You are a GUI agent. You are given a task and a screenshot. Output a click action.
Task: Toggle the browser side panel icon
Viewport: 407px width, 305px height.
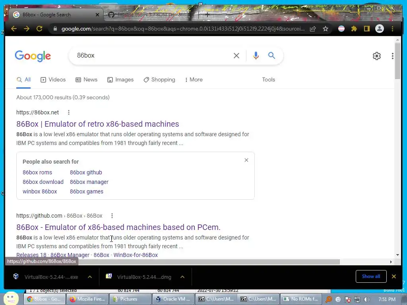366,29
